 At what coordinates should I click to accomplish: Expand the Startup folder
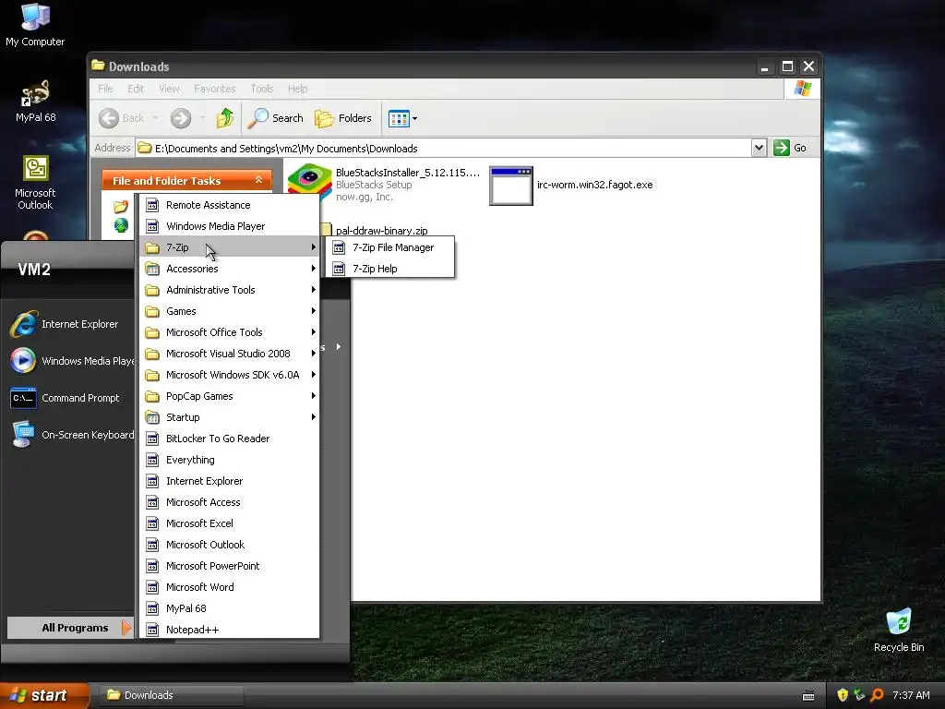(230, 417)
